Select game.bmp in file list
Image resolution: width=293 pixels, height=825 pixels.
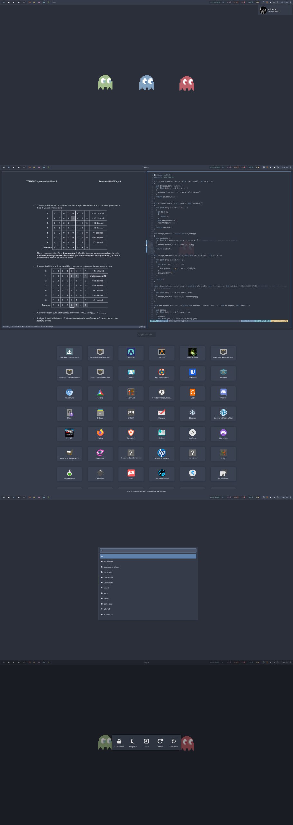pos(148,604)
